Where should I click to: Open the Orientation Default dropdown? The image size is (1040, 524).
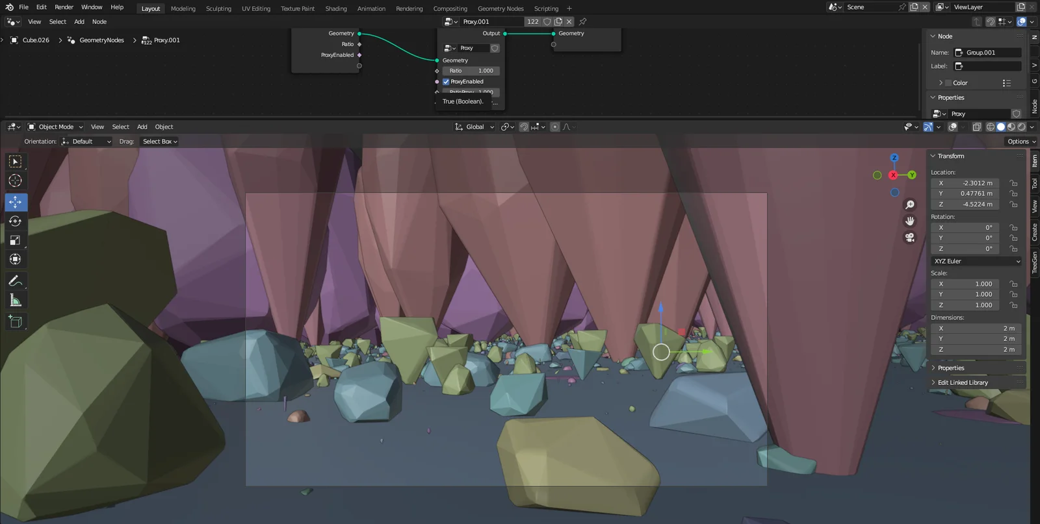86,142
